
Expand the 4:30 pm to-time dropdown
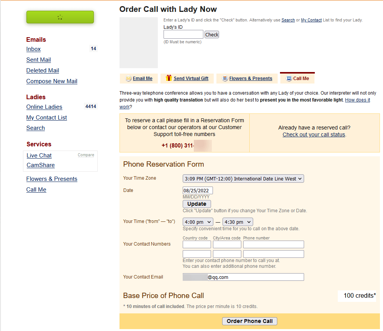tap(238, 222)
